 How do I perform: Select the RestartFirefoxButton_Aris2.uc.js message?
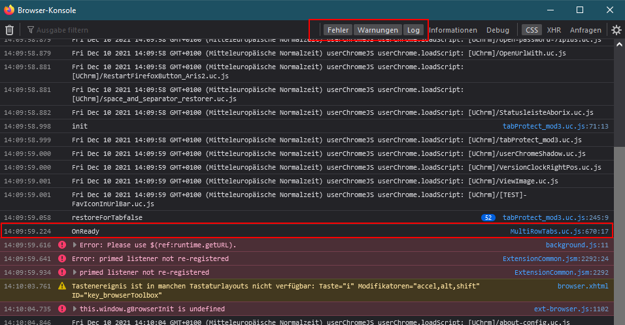click(268, 71)
